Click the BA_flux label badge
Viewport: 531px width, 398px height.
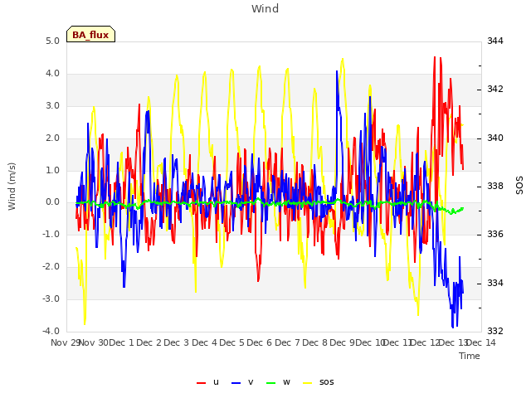point(90,34)
